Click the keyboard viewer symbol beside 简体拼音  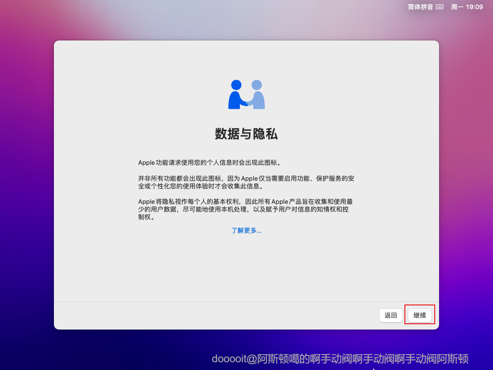click(x=440, y=7)
